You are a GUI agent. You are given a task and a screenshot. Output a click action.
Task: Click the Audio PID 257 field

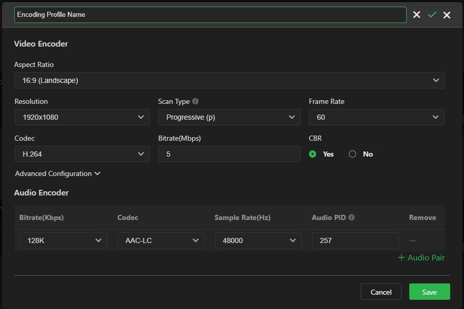tap(355, 240)
